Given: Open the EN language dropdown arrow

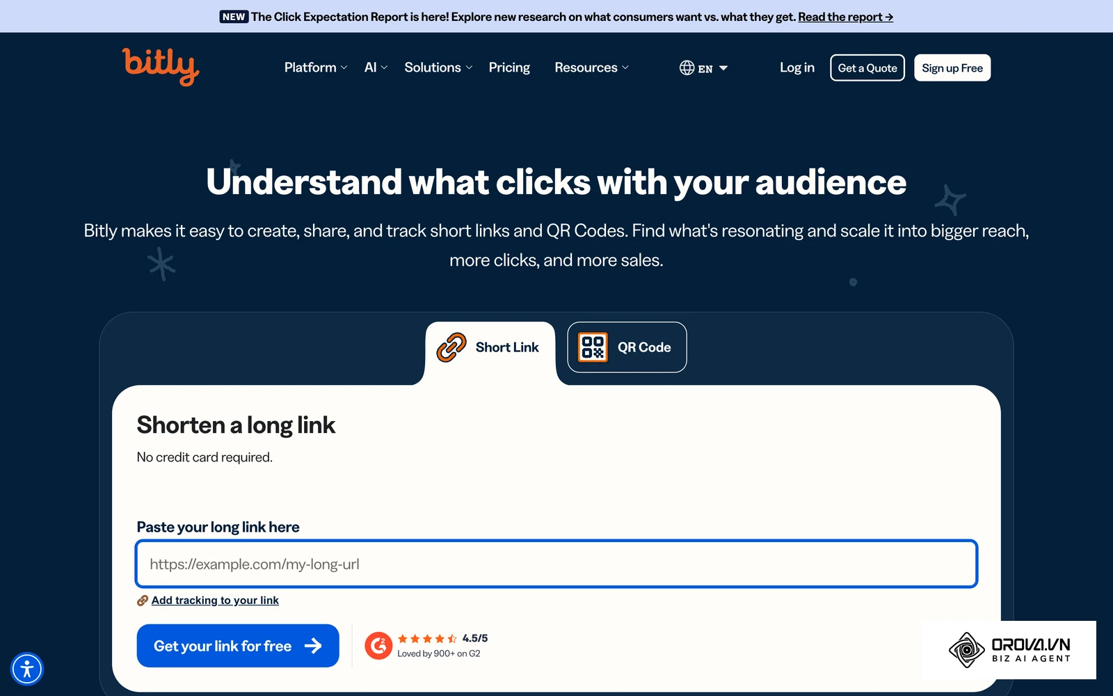Looking at the screenshot, I should coord(723,68).
